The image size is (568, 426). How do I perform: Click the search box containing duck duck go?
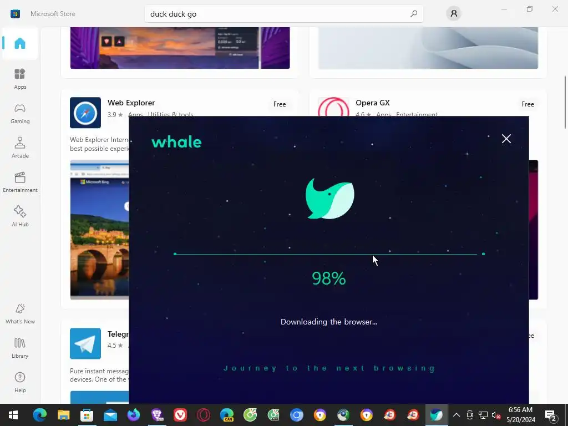coord(283,14)
